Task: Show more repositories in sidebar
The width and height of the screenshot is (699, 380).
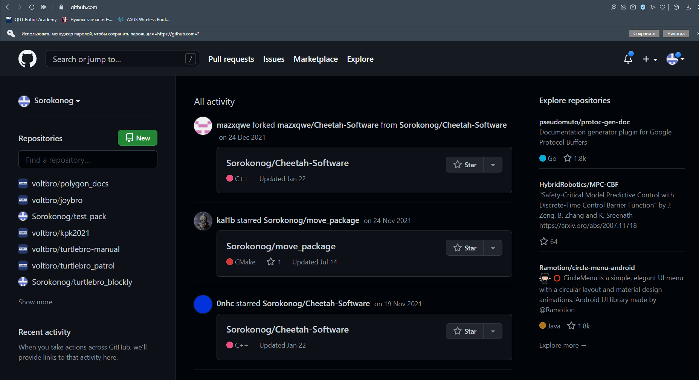Action: [35, 302]
